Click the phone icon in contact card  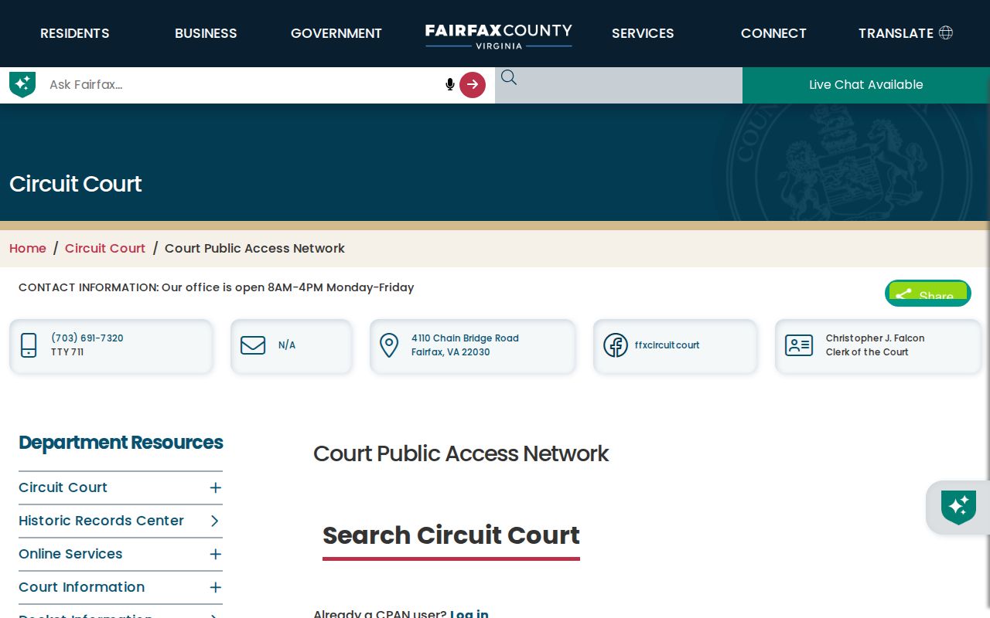pos(29,345)
